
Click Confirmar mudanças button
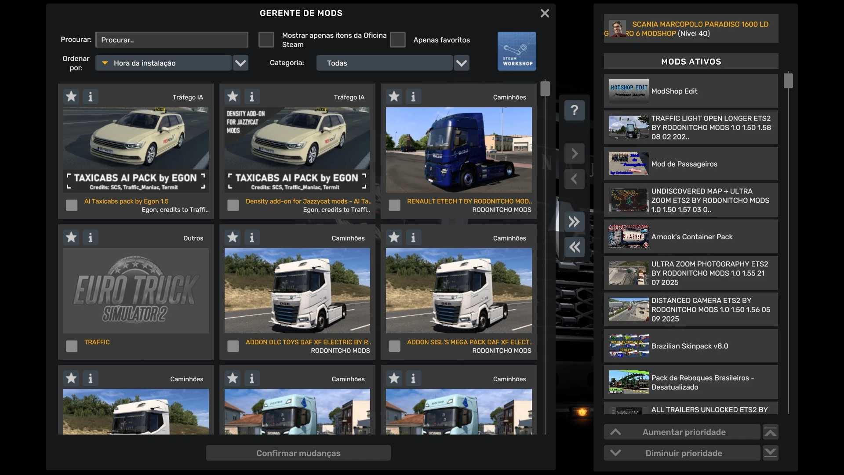coord(298,453)
